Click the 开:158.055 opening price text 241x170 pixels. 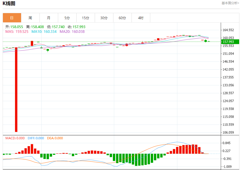tap(14, 27)
